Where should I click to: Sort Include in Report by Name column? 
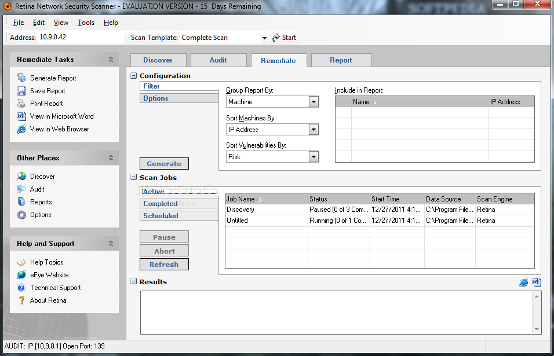point(420,102)
